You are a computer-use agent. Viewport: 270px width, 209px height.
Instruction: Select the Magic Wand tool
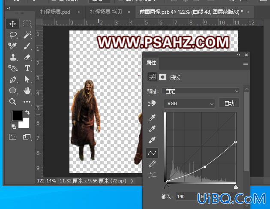click(x=27, y=35)
